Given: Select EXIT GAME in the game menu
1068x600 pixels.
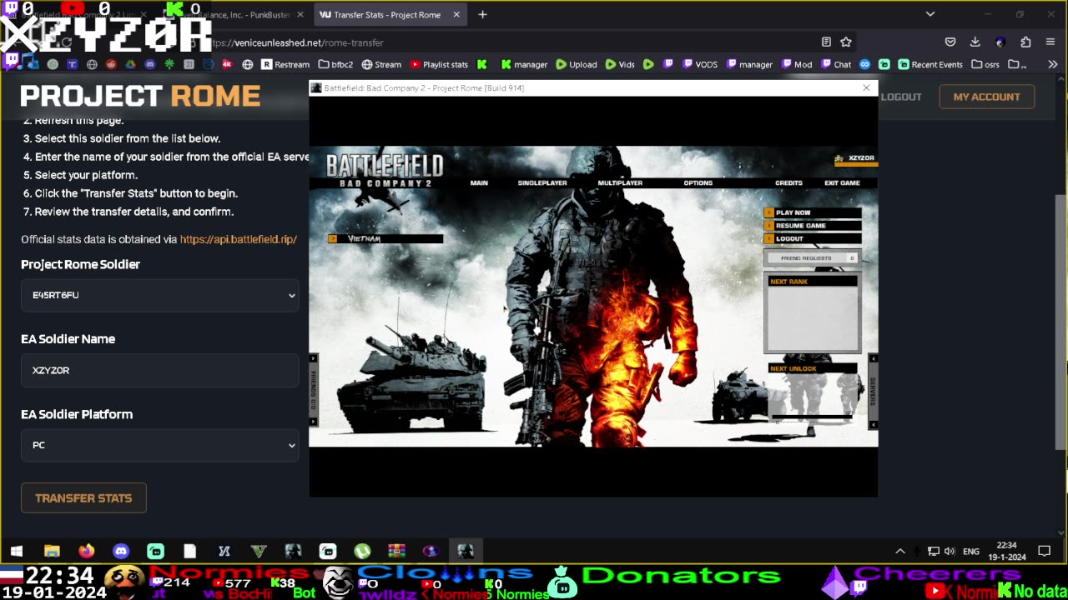Looking at the screenshot, I should [x=842, y=182].
